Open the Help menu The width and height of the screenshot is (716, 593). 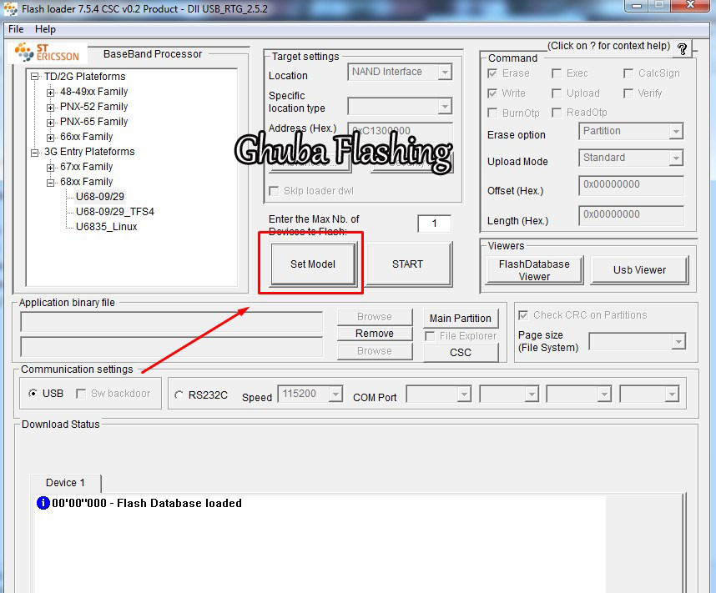[45, 29]
